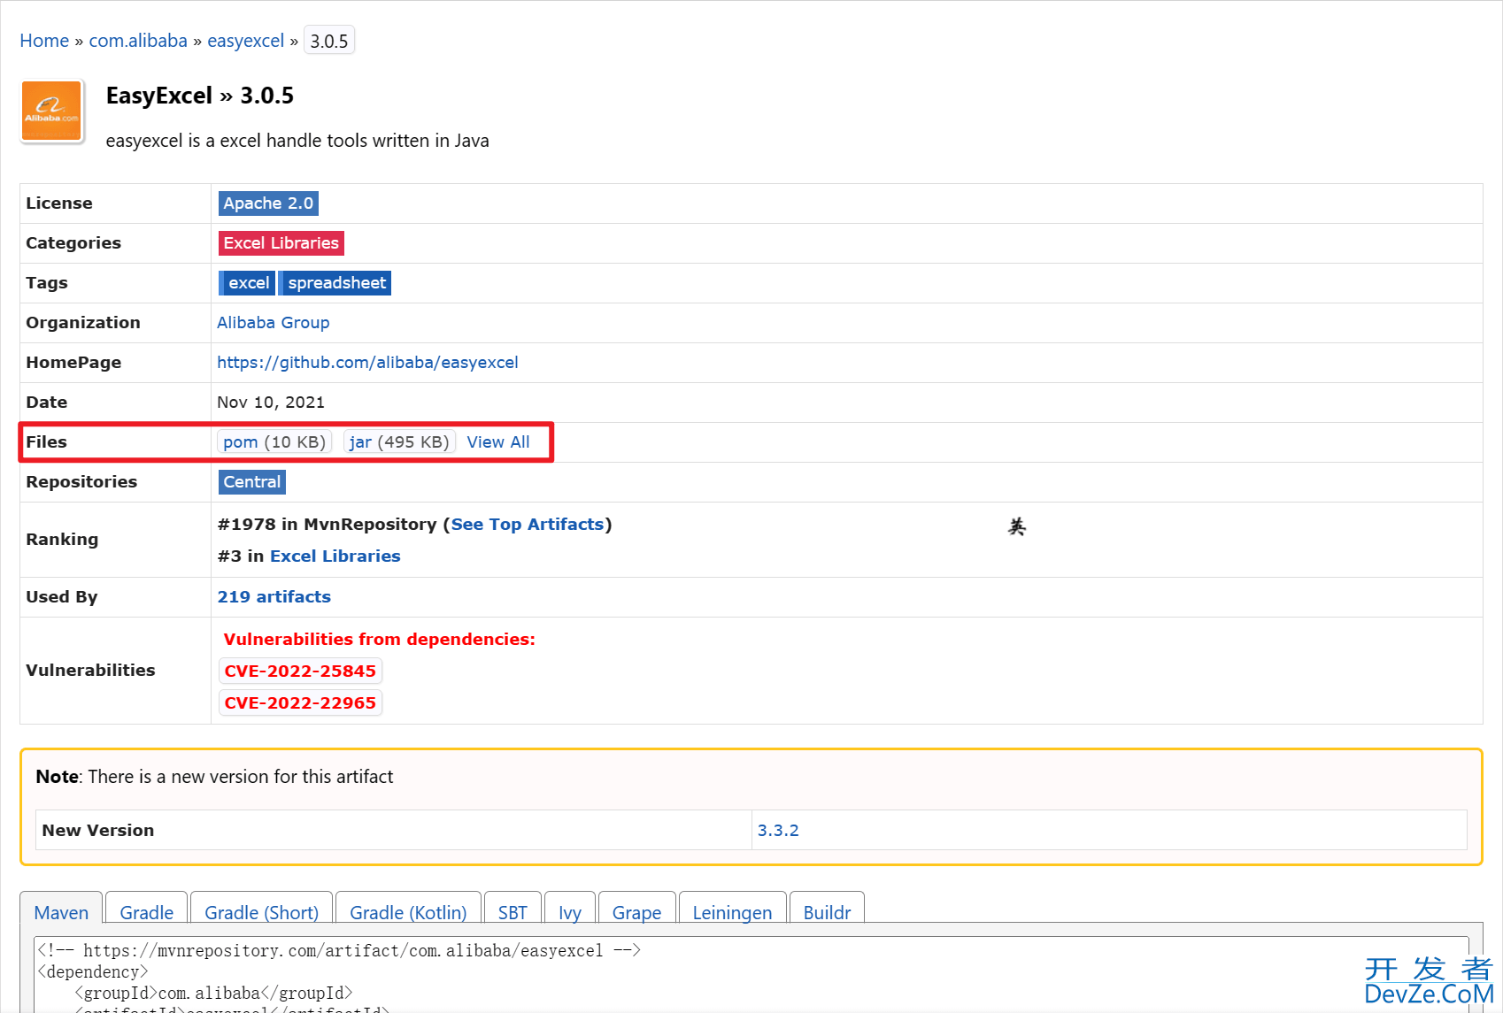Open easyexcel breadcrumb link

pos(245,41)
